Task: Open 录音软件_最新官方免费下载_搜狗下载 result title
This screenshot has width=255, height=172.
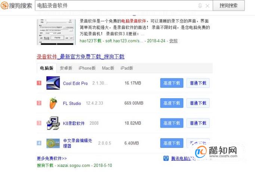Action: 80,57
